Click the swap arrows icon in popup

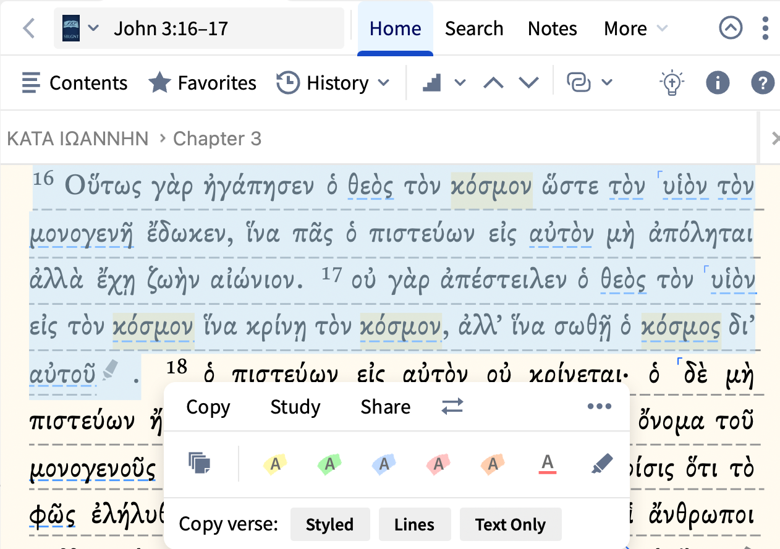pos(452,407)
